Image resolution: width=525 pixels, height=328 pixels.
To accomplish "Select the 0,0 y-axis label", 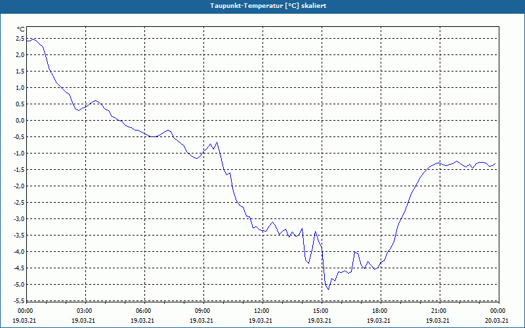I will pos(20,121).
